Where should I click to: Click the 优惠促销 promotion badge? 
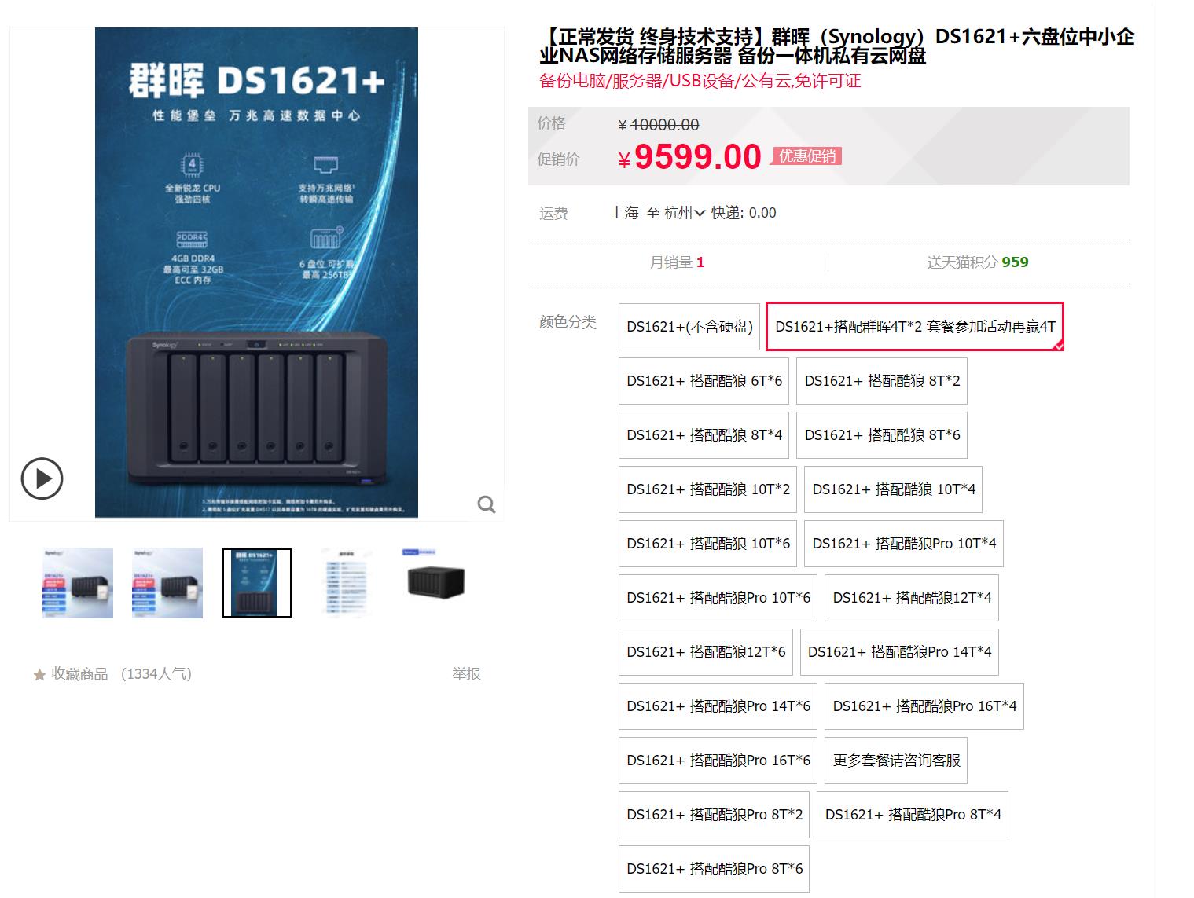[807, 156]
